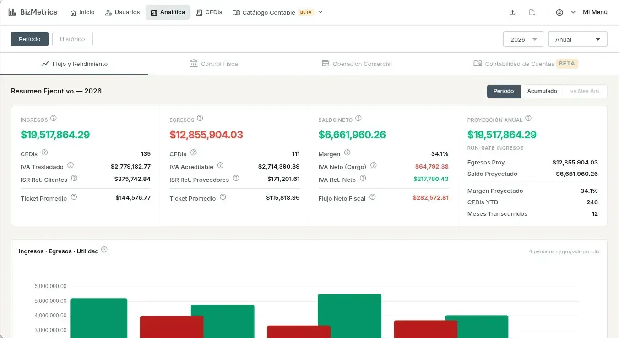
Task: Select vs Mes Ant. comparison toggle
Action: 585,91
